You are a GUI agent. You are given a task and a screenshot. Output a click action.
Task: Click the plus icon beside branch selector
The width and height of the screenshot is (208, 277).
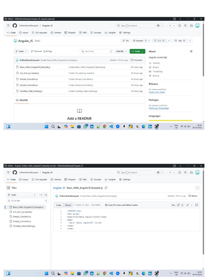(41, 195)
